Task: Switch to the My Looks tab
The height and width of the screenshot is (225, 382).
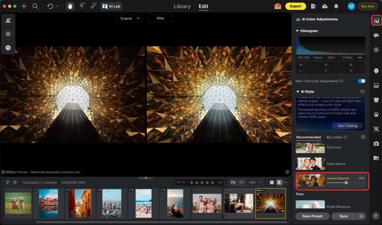Action: [334, 137]
